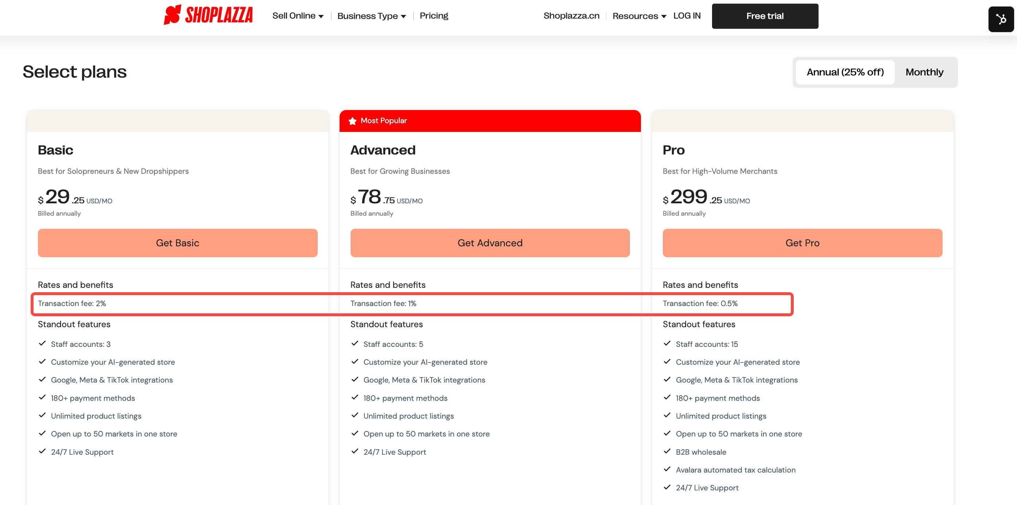Image resolution: width=1017 pixels, height=505 pixels.
Task: Switch billing to Annual (25% off)
Action: coord(845,72)
